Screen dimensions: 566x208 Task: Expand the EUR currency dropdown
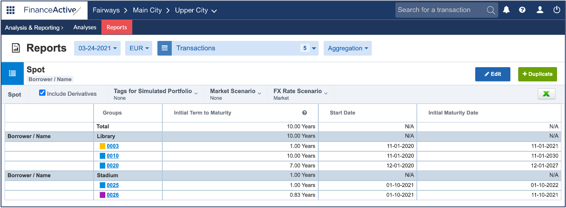[139, 48]
